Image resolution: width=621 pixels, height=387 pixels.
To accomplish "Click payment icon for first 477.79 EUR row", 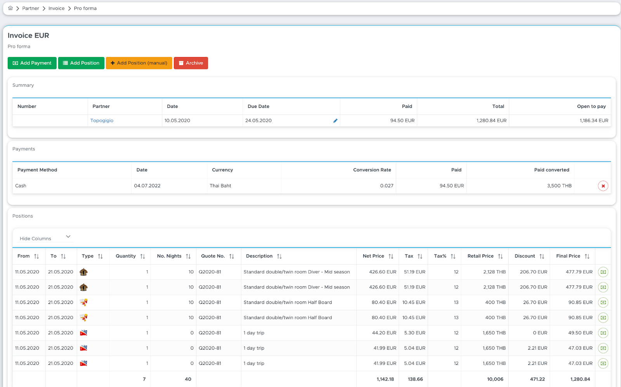I will [603, 272].
